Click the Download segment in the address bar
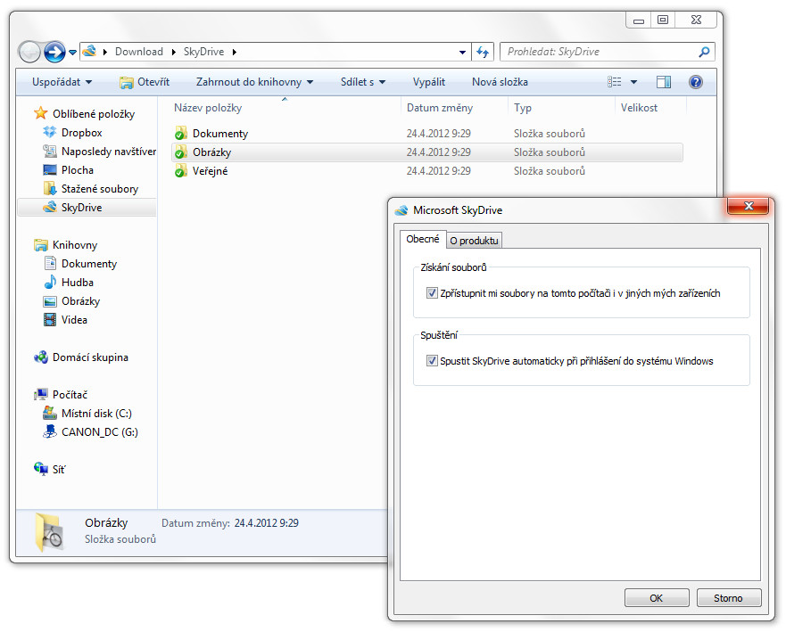The image size is (786, 632). coord(139,52)
